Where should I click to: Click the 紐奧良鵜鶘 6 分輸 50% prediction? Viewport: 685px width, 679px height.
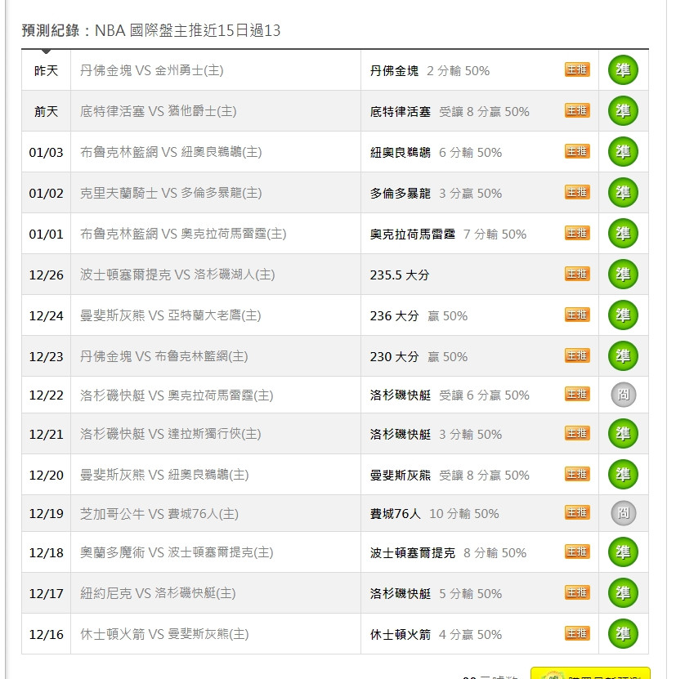tap(436, 153)
